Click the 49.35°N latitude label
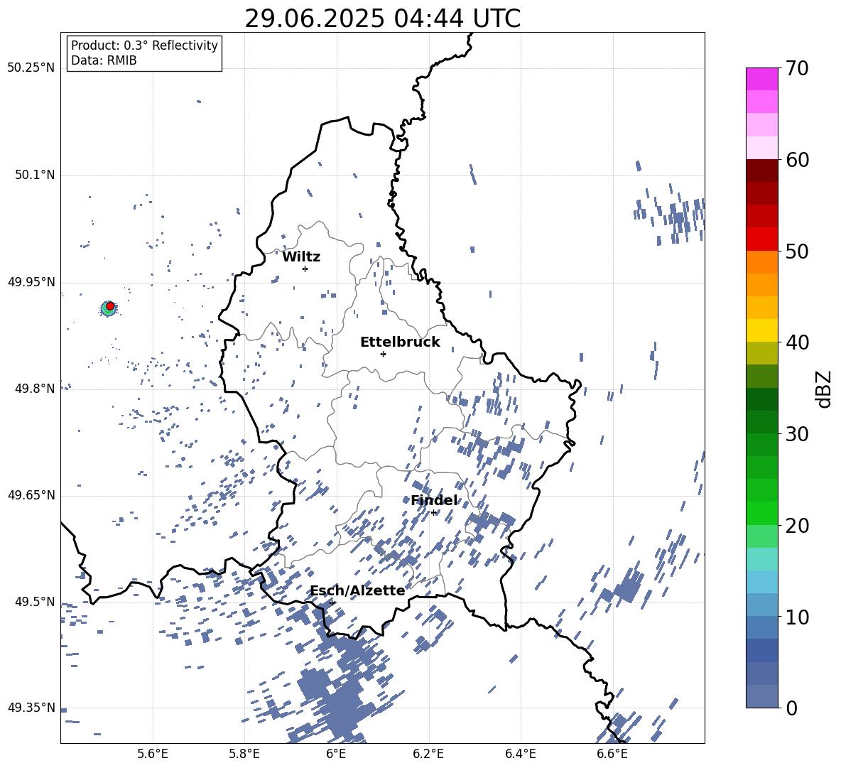Image resolution: width=841 pixels, height=768 pixels. coord(31,708)
